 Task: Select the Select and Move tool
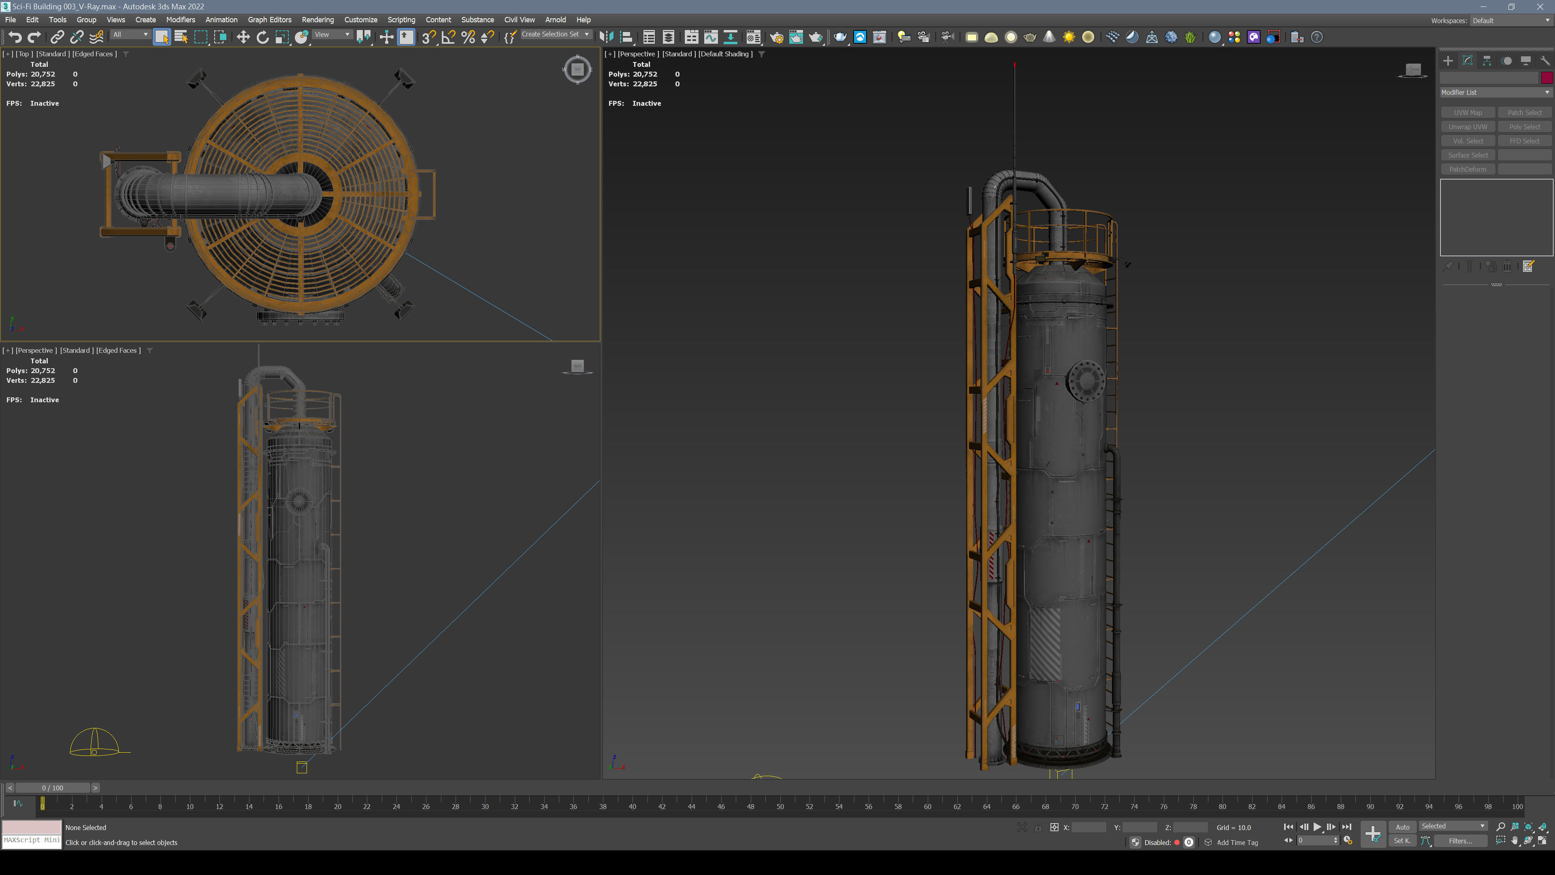[243, 37]
